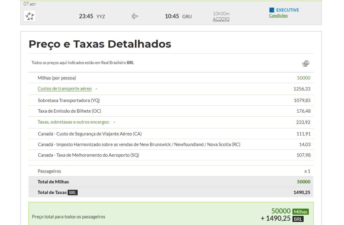Click the Total de Taxas label
344x225 pixels.
pos(52,192)
